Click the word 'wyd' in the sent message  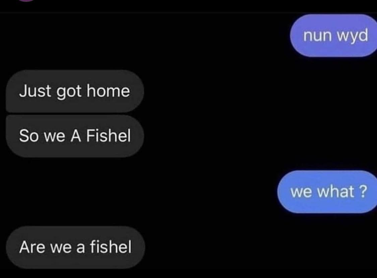tap(352, 36)
